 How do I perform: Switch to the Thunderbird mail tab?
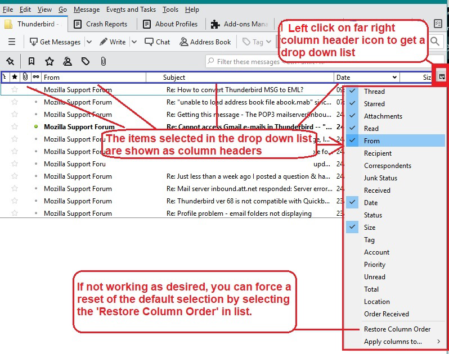click(34, 24)
